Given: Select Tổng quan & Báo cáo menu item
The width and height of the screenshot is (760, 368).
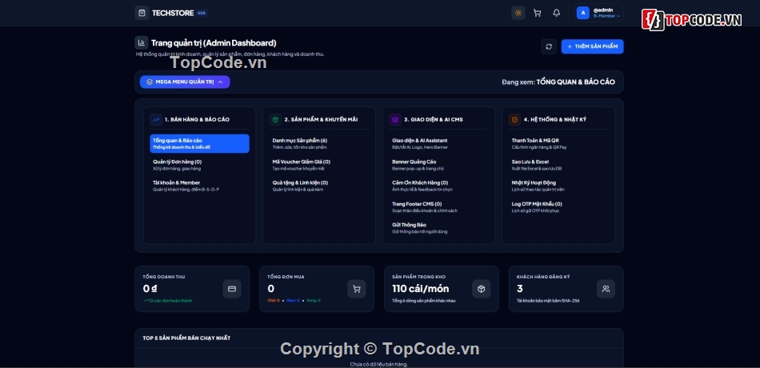Looking at the screenshot, I should (x=200, y=143).
